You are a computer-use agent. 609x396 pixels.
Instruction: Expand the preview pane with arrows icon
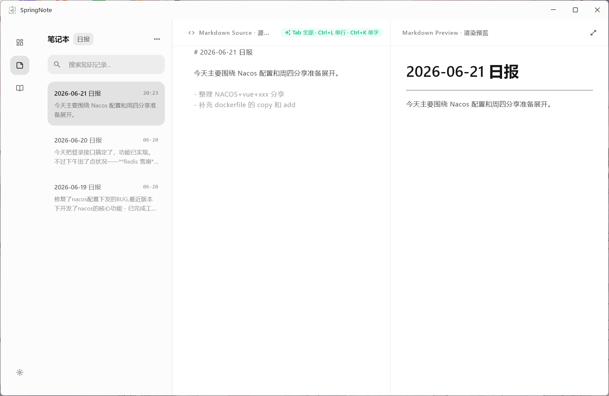click(593, 33)
